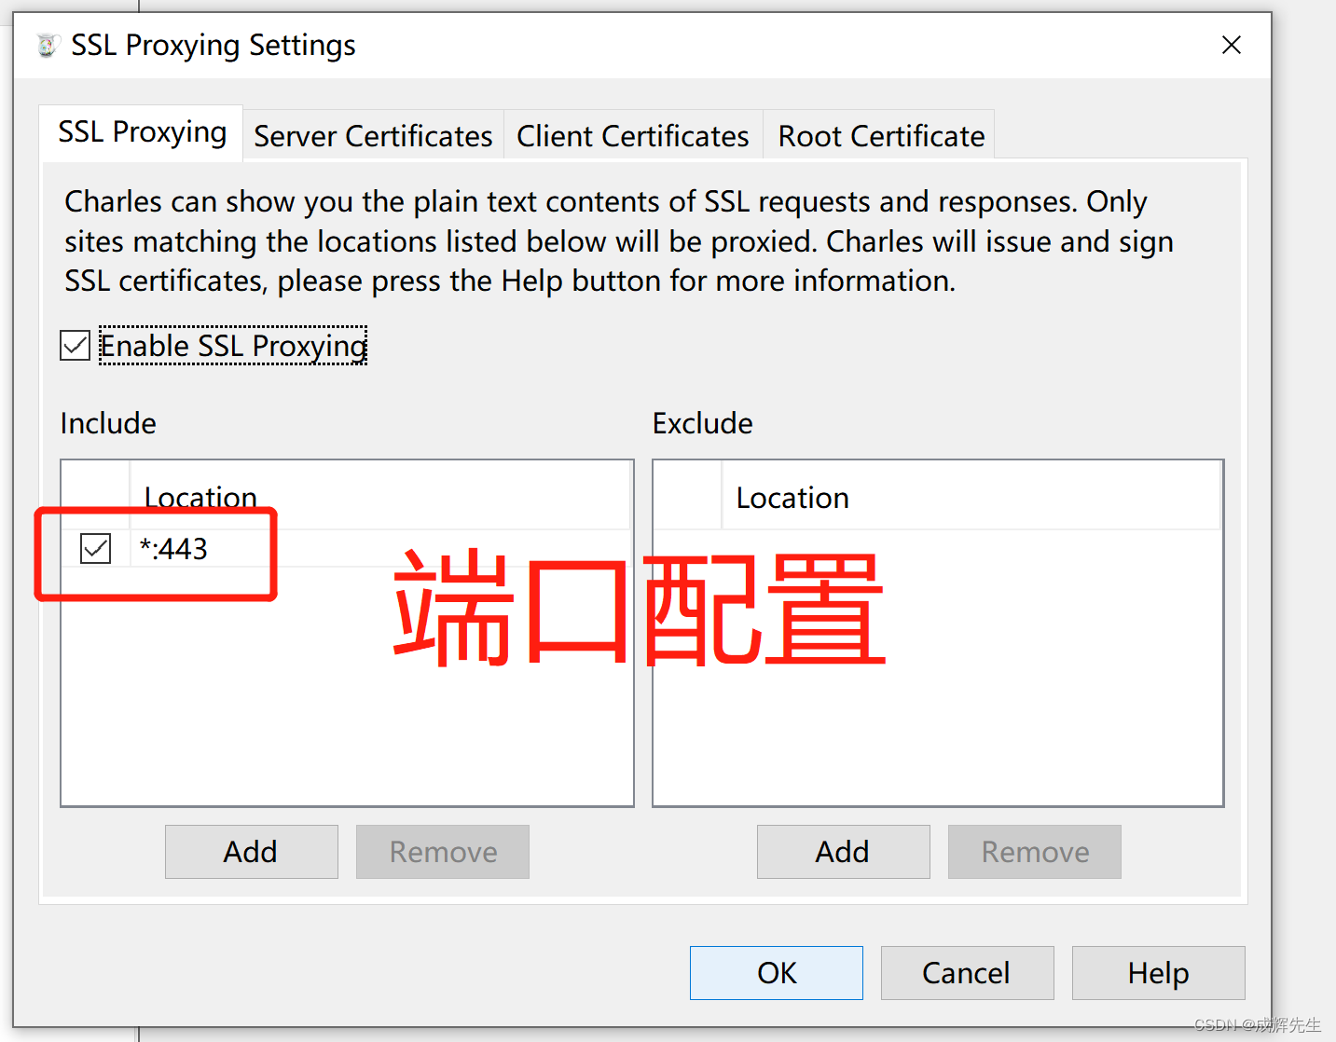Click Remove under the Include list
The height and width of the screenshot is (1042, 1336).
point(443,852)
